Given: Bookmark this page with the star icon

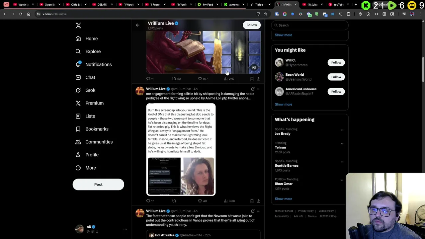Looking at the screenshot, I should point(266,14).
